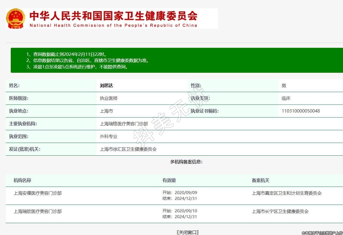
Task: Click the license number 110310000050048
Action: coord(300,111)
